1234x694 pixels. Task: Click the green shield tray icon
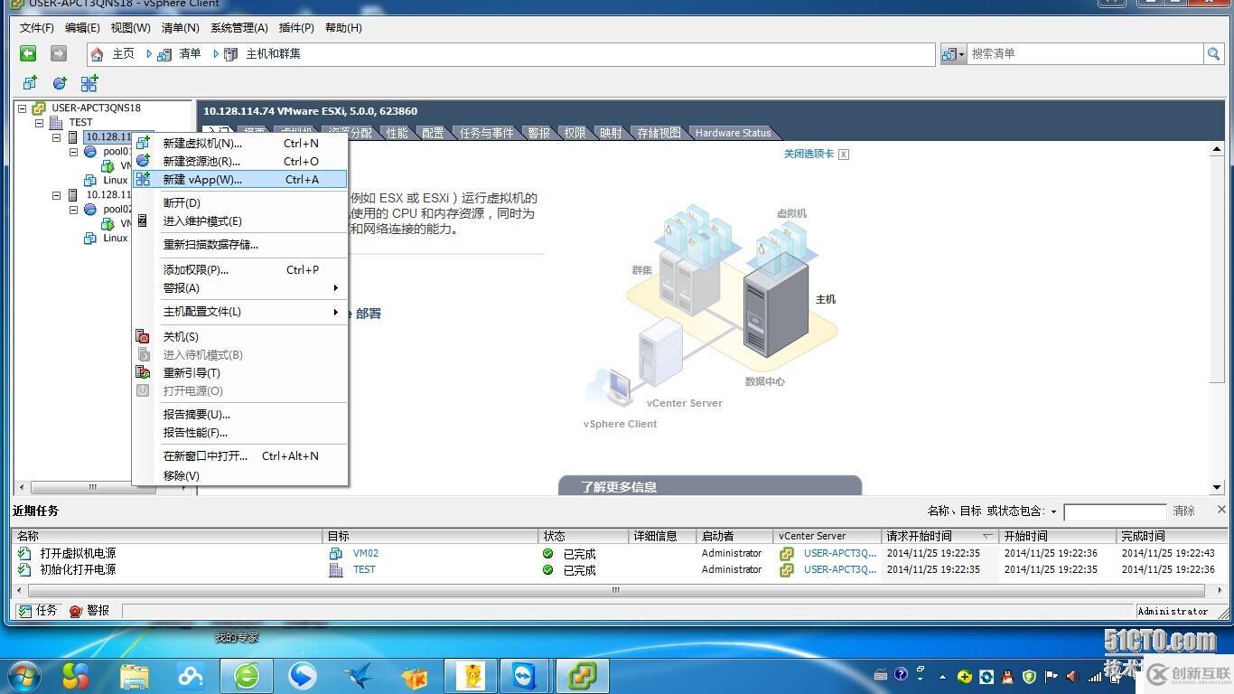tap(1029, 676)
